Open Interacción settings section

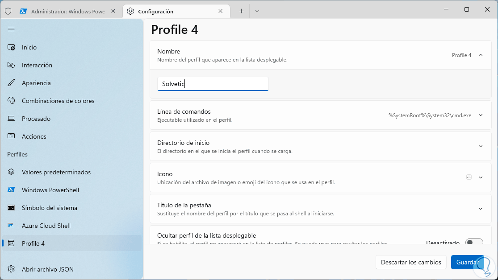[37, 65]
